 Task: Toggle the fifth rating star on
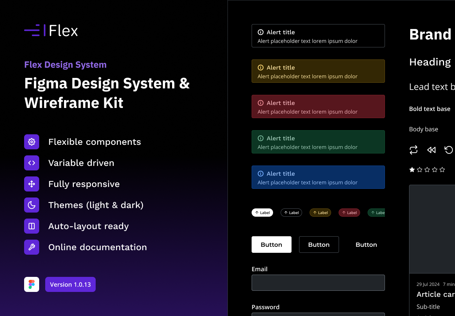pos(443,170)
